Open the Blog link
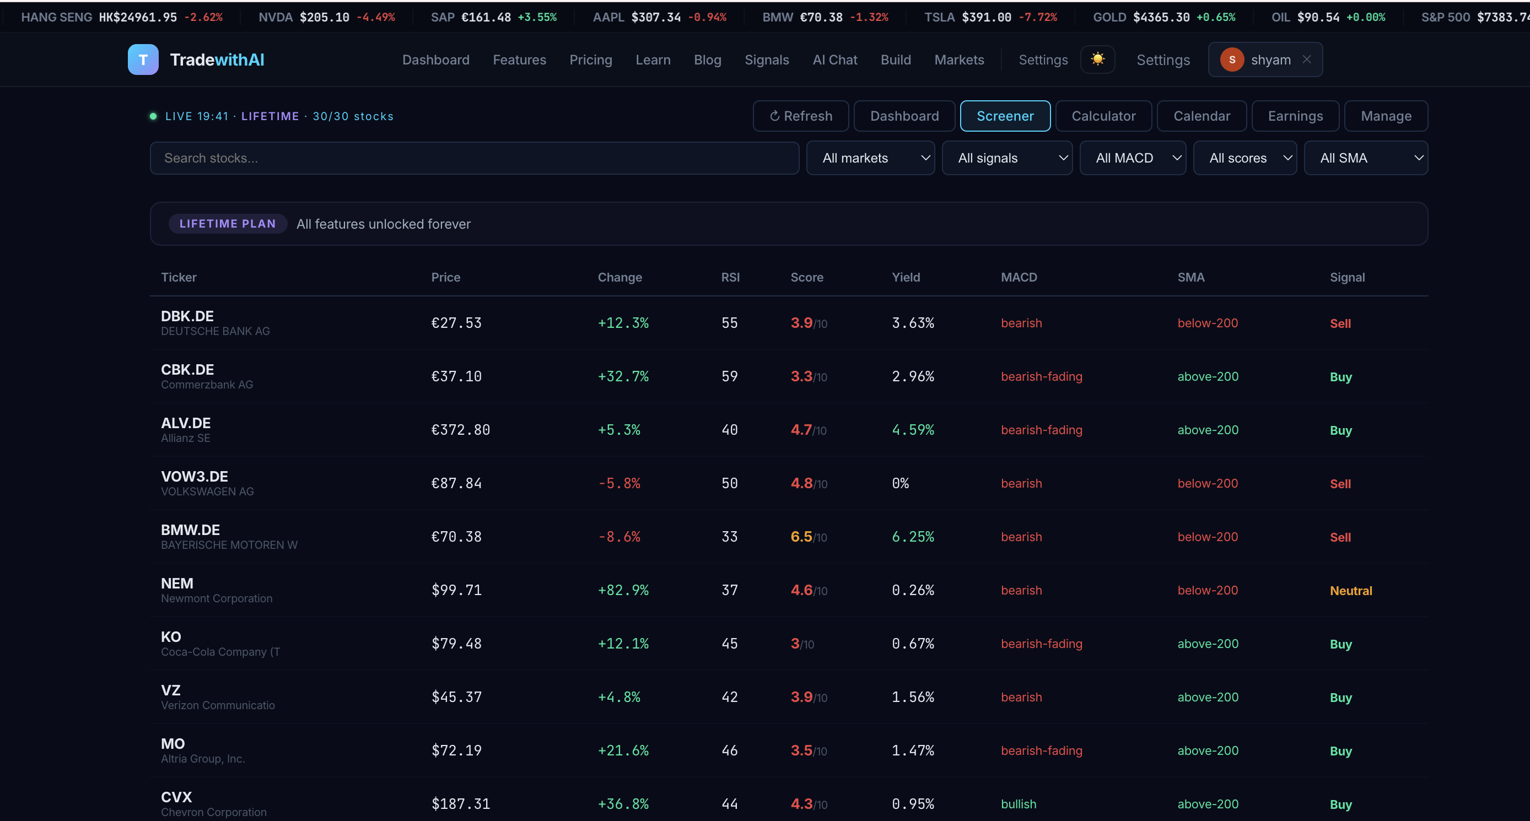Viewport: 1530px width, 821px height. (707, 60)
